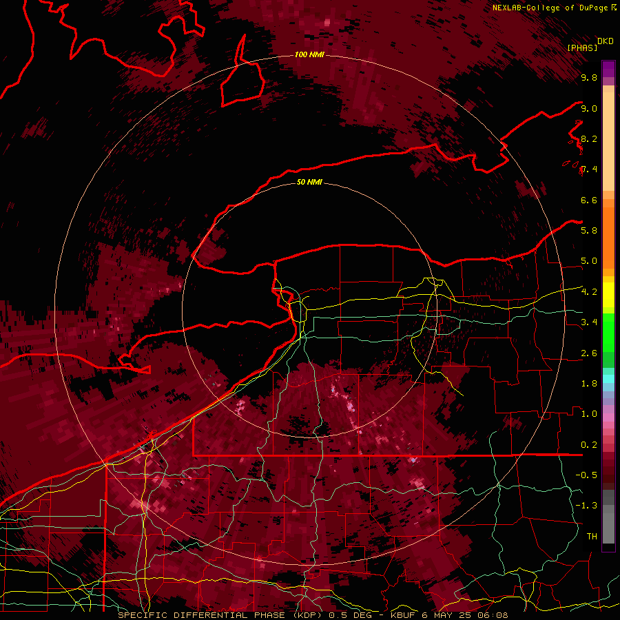Click the bright green segment of the color bar

[608, 333]
